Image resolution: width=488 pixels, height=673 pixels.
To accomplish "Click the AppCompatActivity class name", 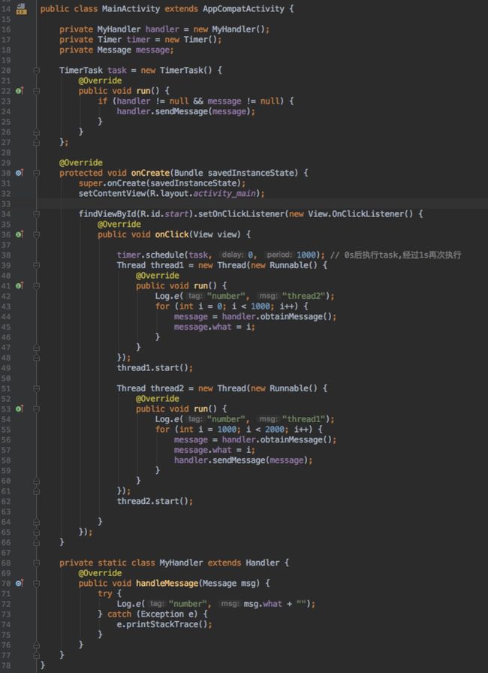I will (x=243, y=8).
